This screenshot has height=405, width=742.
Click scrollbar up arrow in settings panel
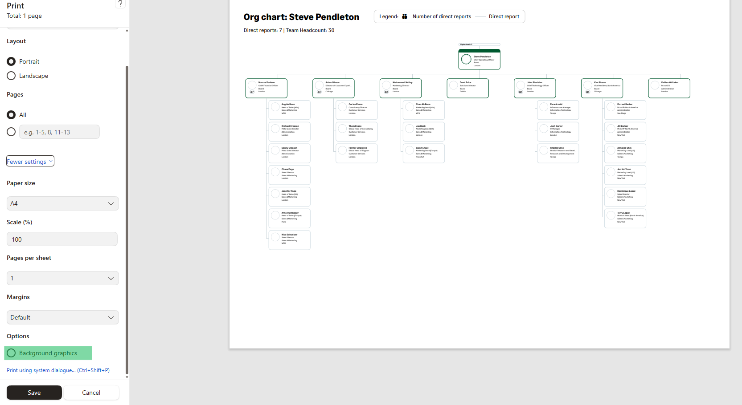coord(127,31)
